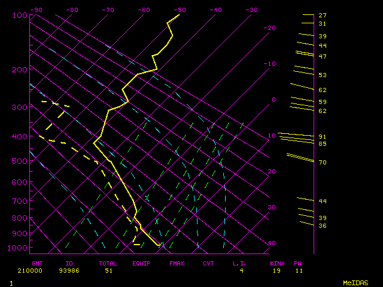Select the CYT column header
383x287 pixels.
[x=208, y=263]
